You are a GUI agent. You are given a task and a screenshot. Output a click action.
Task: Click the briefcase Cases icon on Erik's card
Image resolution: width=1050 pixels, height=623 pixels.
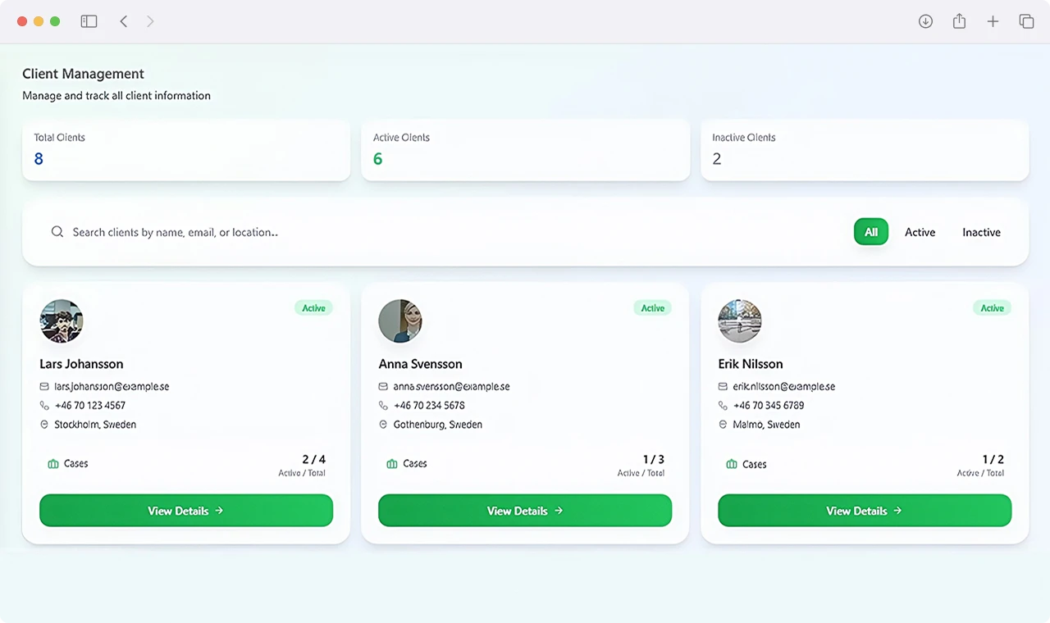pyautogui.click(x=732, y=464)
